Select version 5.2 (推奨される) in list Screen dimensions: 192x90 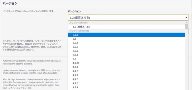point(126,27)
